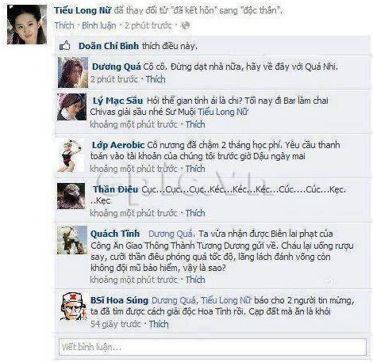Open the Thần Điêu commenter name link
This screenshot has width=373, height=362.
pos(115,189)
